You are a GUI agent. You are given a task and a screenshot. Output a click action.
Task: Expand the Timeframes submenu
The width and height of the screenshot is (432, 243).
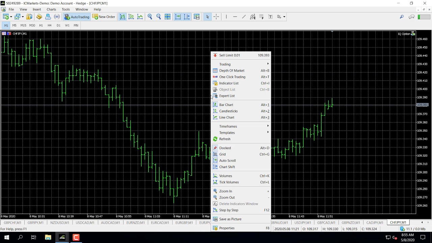tap(241, 126)
